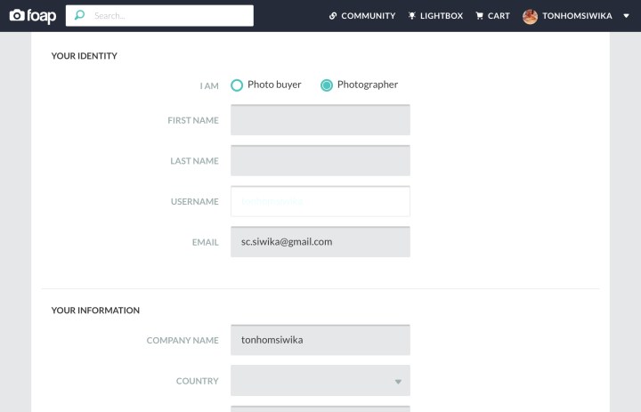Go to the Cart page
641x412 pixels.
pos(499,16)
